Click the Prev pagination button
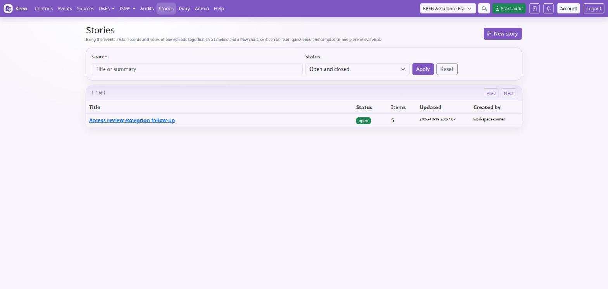This screenshot has width=608, height=289. (x=491, y=93)
